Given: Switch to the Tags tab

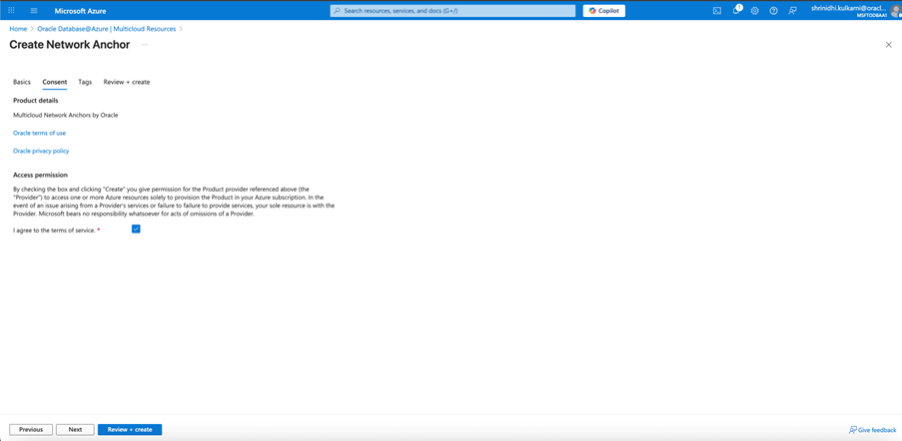Looking at the screenshot, I should 85,82.
